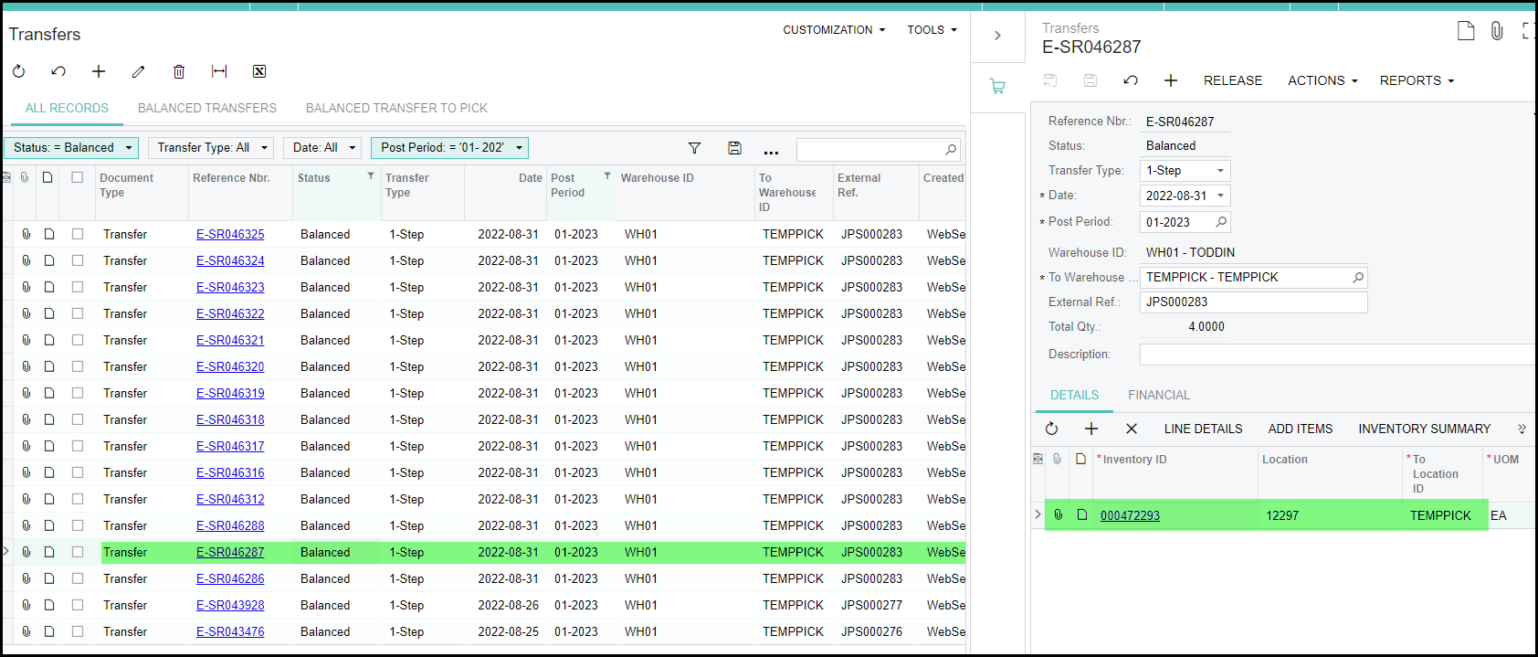Open the ACTIONS dropdown menu
The height and width of the screenshot is (657, 1538).
(1322, 80)
